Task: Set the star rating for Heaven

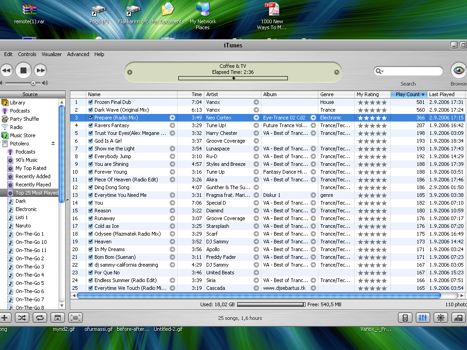Action: click(372, 242)
